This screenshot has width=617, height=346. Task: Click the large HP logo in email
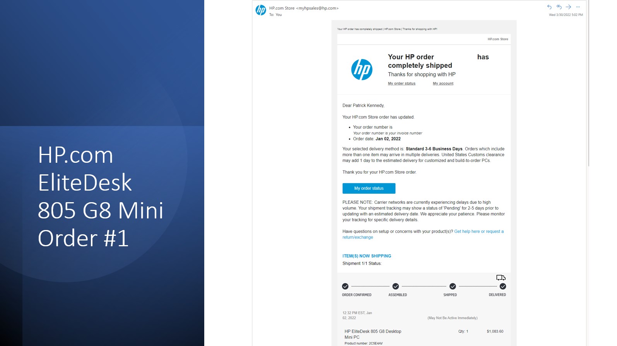point(362,70)
